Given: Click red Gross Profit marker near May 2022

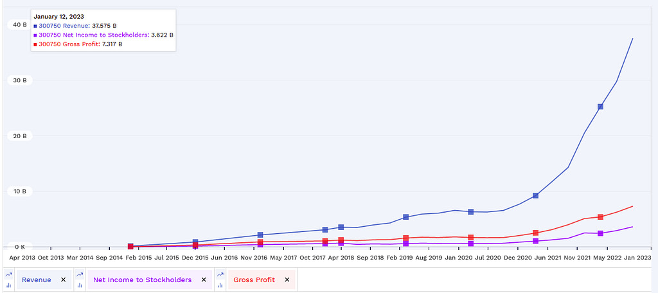Looking at the screenshot, I should point(600,217).
